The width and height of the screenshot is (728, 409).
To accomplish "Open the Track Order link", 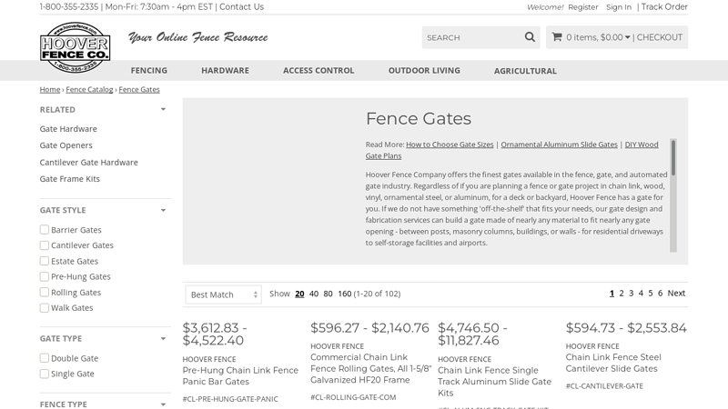I will [x=664, y=7].
